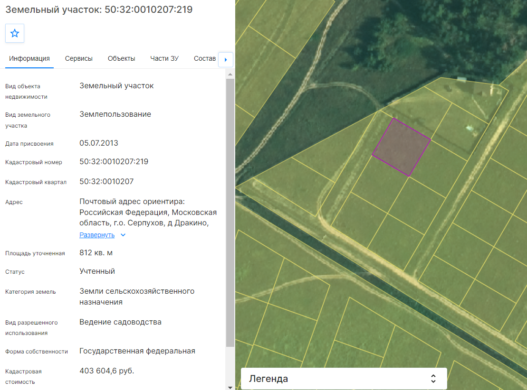Show more tabs with right arrow button
527x390 pixels.
226,59
